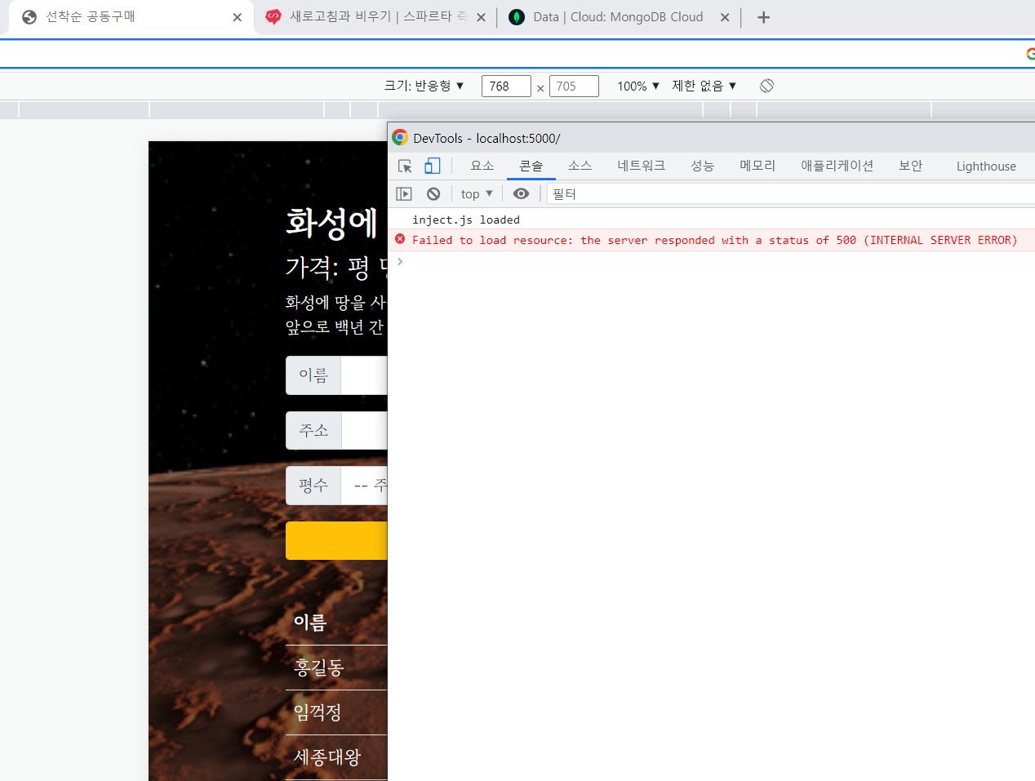Click the rotate screen orientation icon

[x=766, y=86]
